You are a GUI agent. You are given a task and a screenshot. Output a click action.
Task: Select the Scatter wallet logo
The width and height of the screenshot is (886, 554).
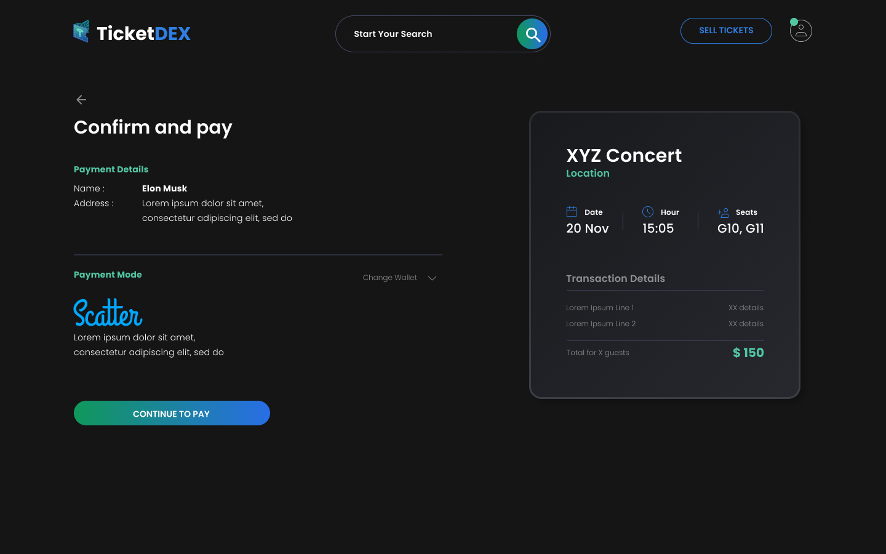[108, 313]
